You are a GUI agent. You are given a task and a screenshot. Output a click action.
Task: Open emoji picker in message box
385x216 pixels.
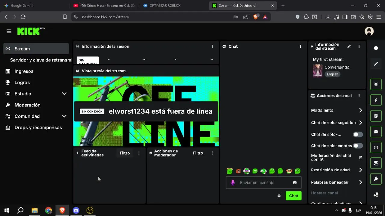coord(295,182)
